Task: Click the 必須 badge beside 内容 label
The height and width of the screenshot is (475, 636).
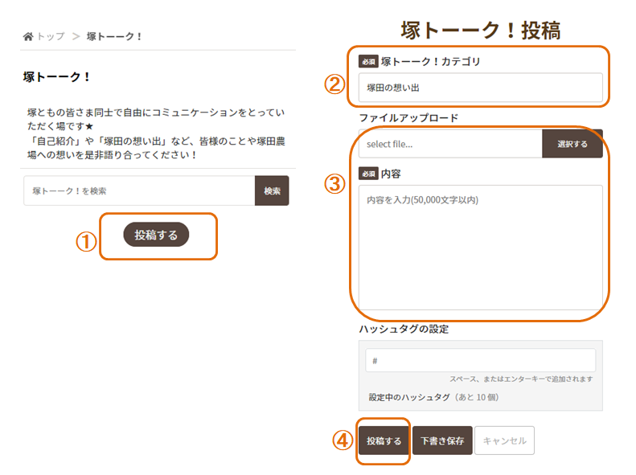Action: [x=368, y=174]
